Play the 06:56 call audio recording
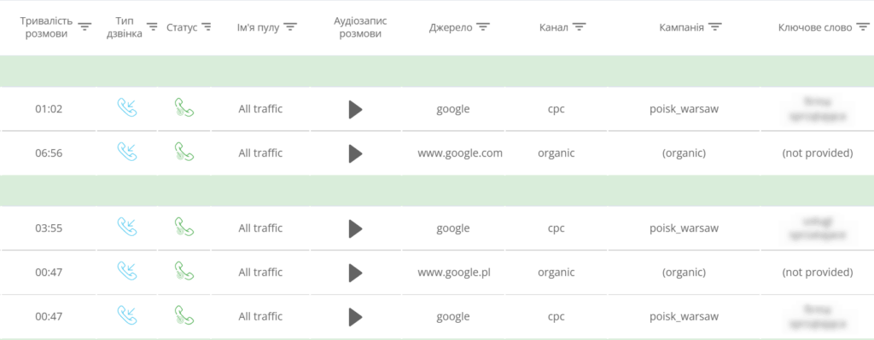Screen dimensions: 874x340 coord(356,153)
